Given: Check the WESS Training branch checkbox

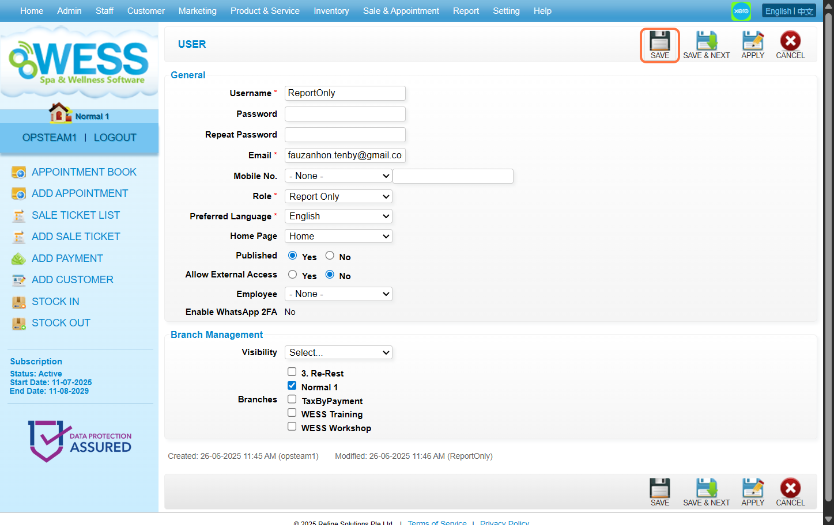Looking at the screenshot, I should [292, 413].
